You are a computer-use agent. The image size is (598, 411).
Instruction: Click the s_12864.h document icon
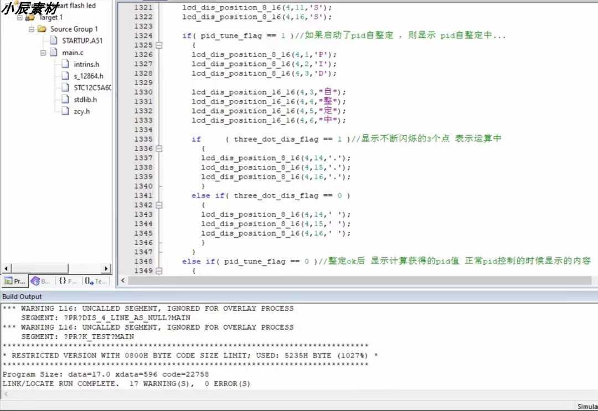tap(65, 76)
